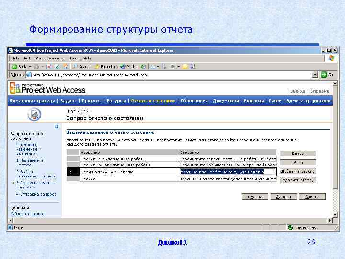The width and height of the screenshot is (345, 259).
Task: Select the Прочее row header cell
Action: point(73,179)
